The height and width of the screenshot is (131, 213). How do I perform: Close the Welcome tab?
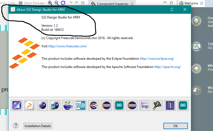[202, 3]
